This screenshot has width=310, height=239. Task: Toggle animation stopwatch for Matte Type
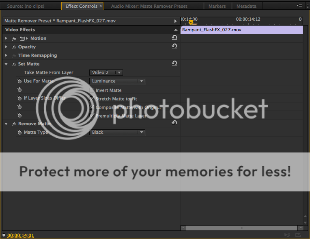pos(19,132)
